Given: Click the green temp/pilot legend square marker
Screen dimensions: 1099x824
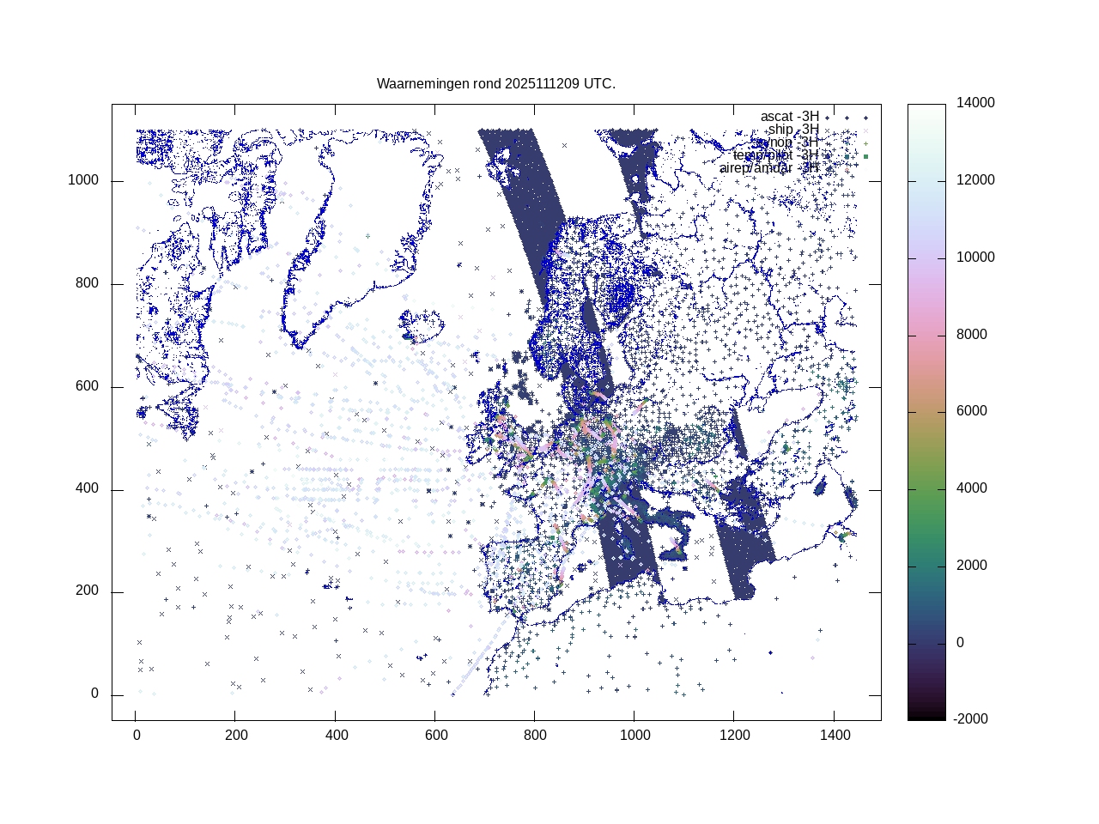Looking at the screenshot, I should [x=865, y=156].
